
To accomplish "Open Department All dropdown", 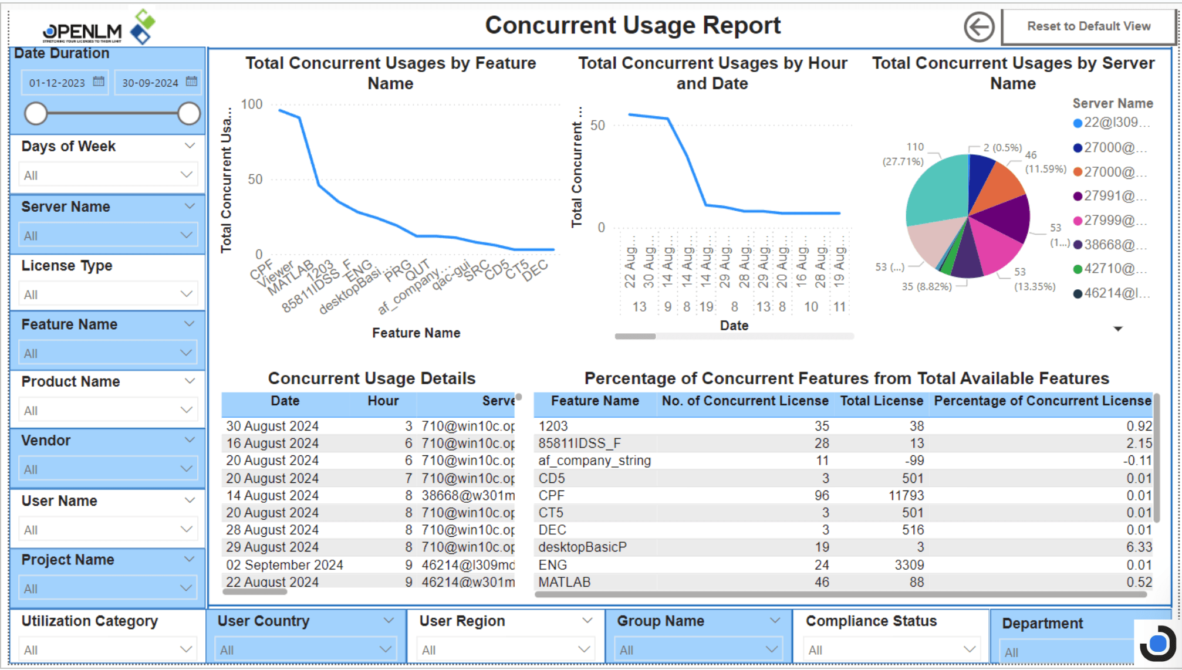I will [x=1067, y=652].
